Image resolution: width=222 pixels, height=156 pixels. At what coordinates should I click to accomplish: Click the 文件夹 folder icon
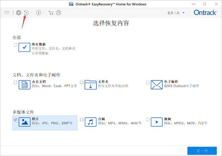[x=90, y=85]
